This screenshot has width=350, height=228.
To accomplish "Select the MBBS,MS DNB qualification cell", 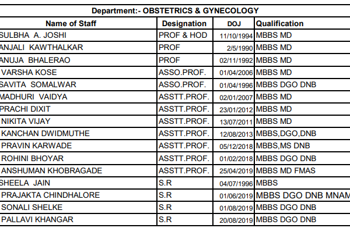I will pyautogui.click(x=283, y=145).
